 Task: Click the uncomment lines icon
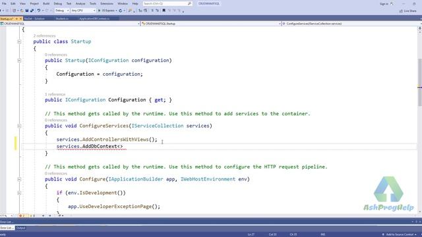pos(158,11)
